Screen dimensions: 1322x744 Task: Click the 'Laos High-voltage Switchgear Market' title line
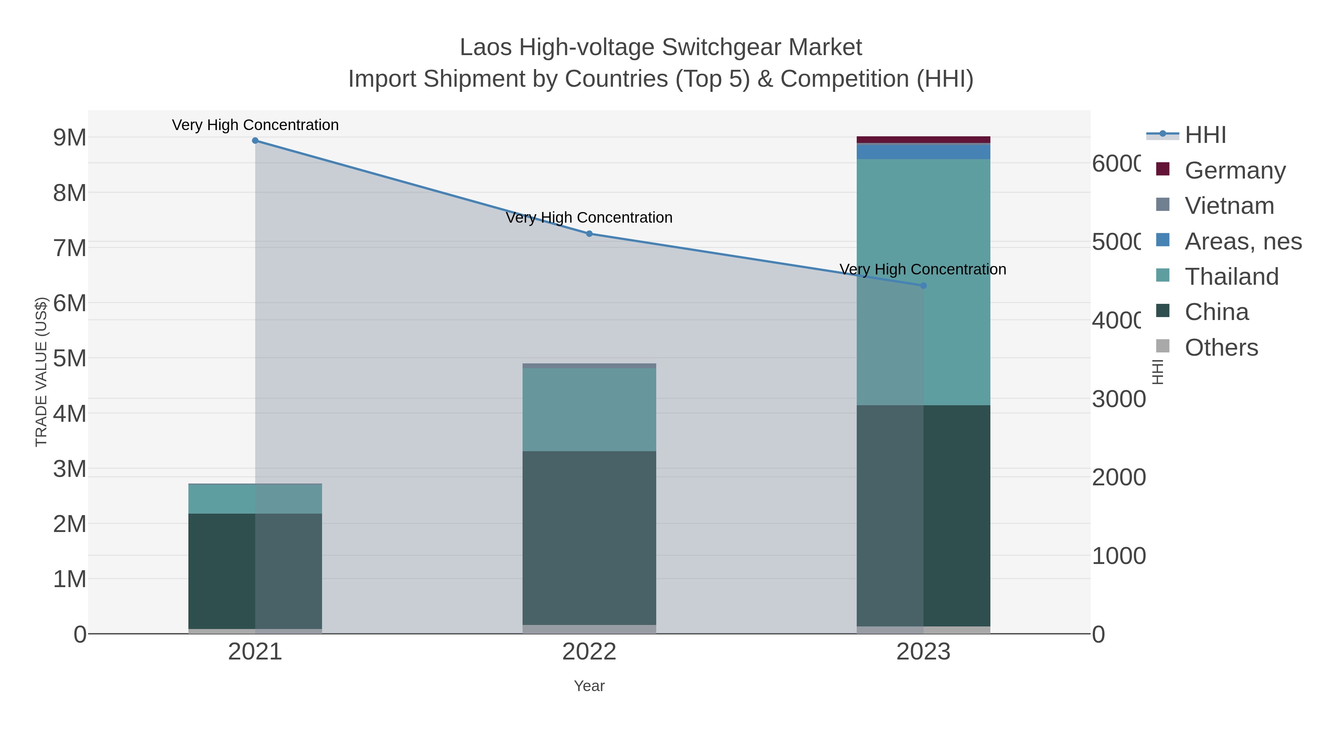(x=661, y=47)
